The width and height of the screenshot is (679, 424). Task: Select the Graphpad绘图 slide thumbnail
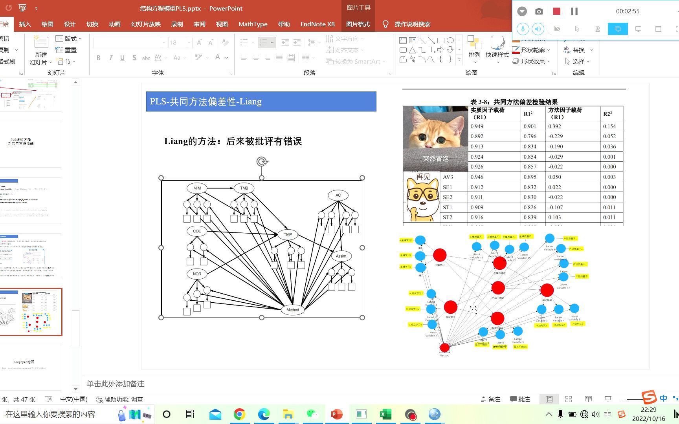(30, 367)
